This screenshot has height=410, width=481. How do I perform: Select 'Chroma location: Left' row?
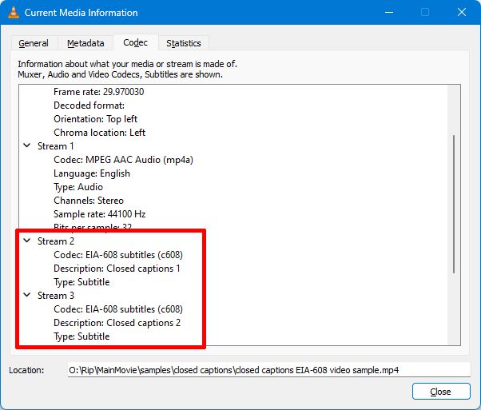click(99, 133)
